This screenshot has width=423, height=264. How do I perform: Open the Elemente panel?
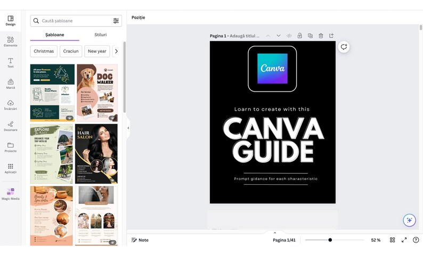(x=11, y=42)
